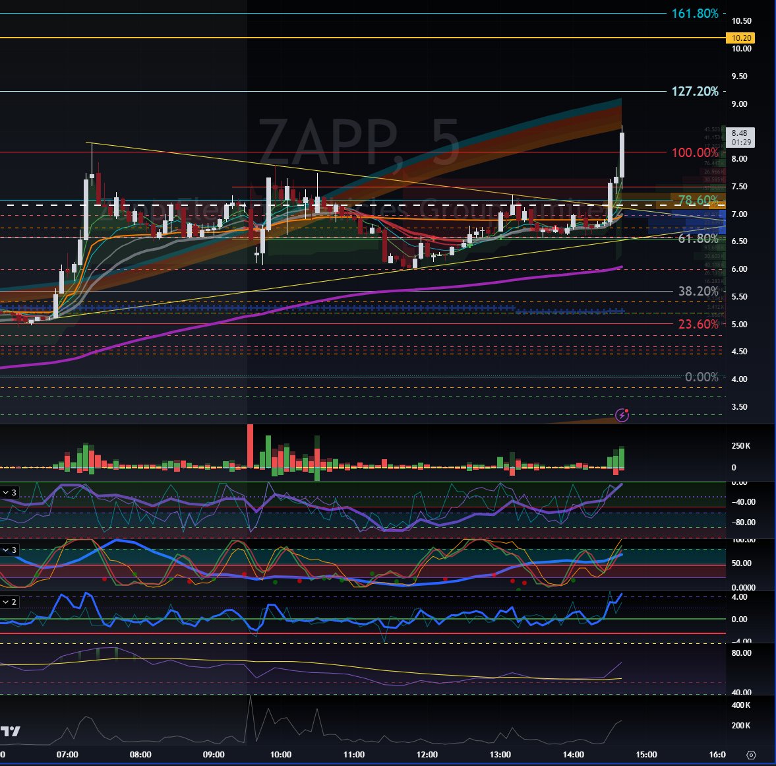776x766 pixels.
Task: Select the 100.00% Fibonacci level label
Action: tap(695, 152)
